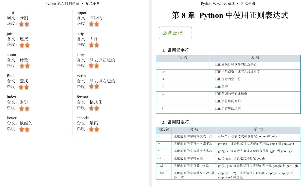
Task: Click the star icon next to join
Action: (x=24, y=45)
